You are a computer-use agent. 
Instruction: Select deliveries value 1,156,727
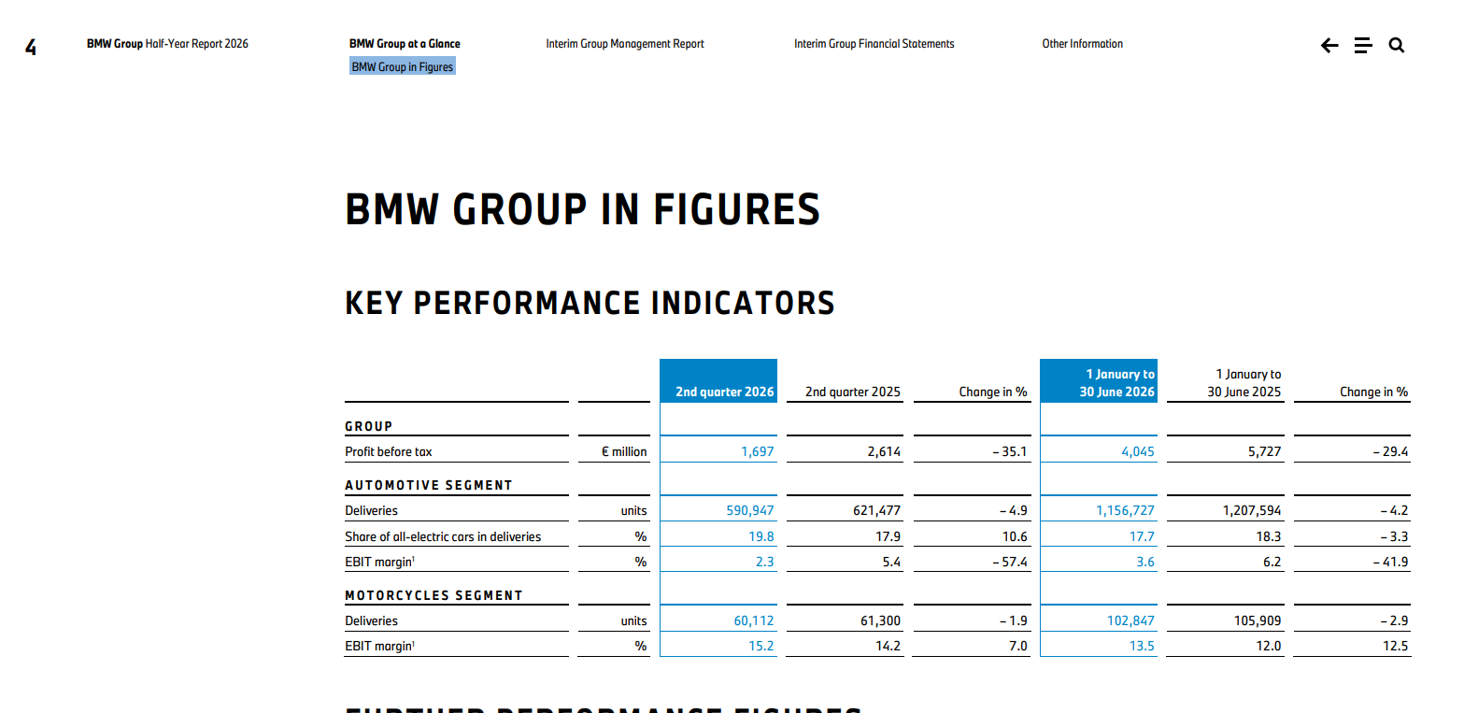(1126, 511)
